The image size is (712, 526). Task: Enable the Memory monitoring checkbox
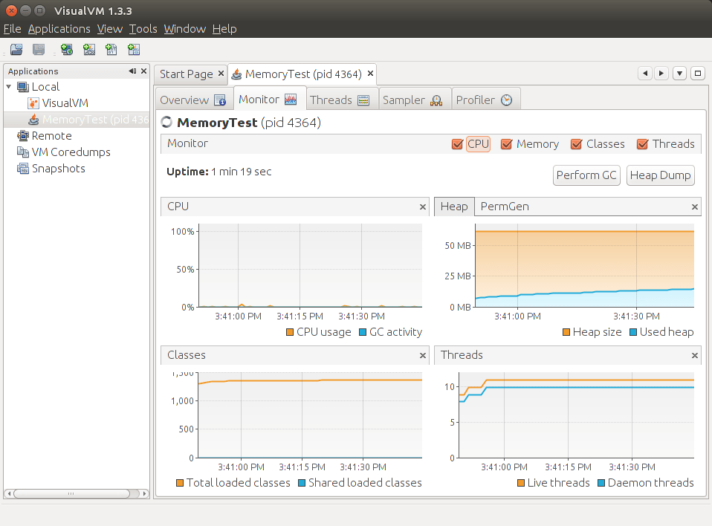tap(506, 143)
